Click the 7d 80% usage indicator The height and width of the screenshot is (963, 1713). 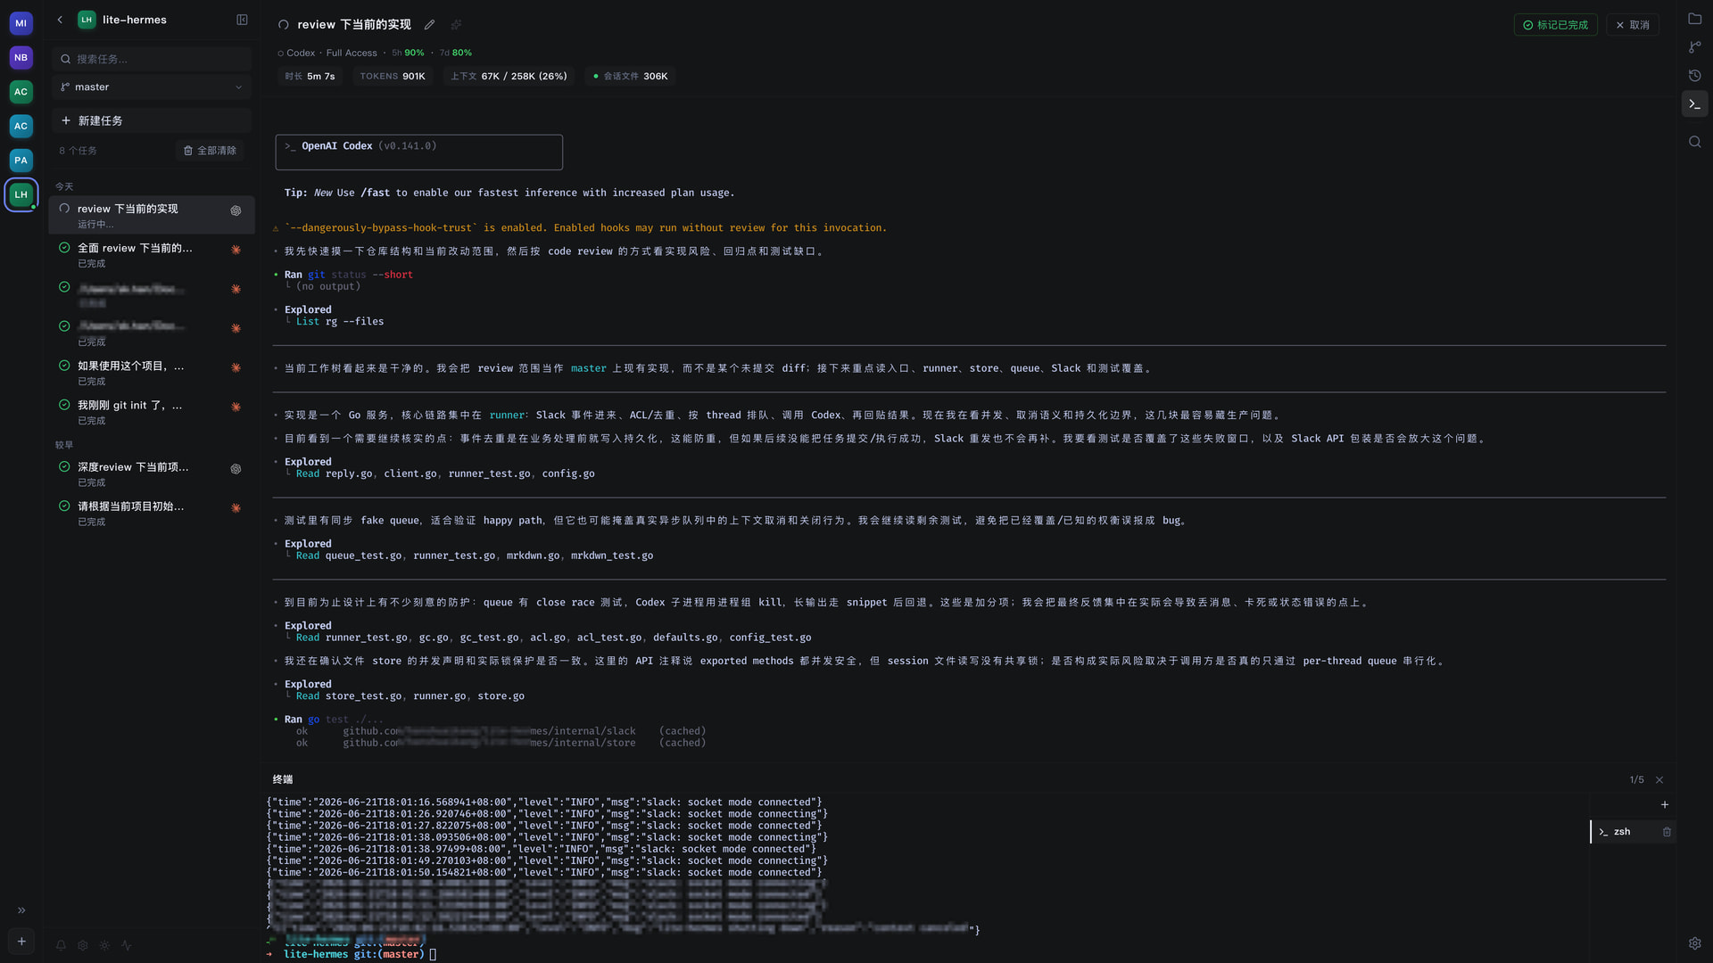tap(456, 53)
